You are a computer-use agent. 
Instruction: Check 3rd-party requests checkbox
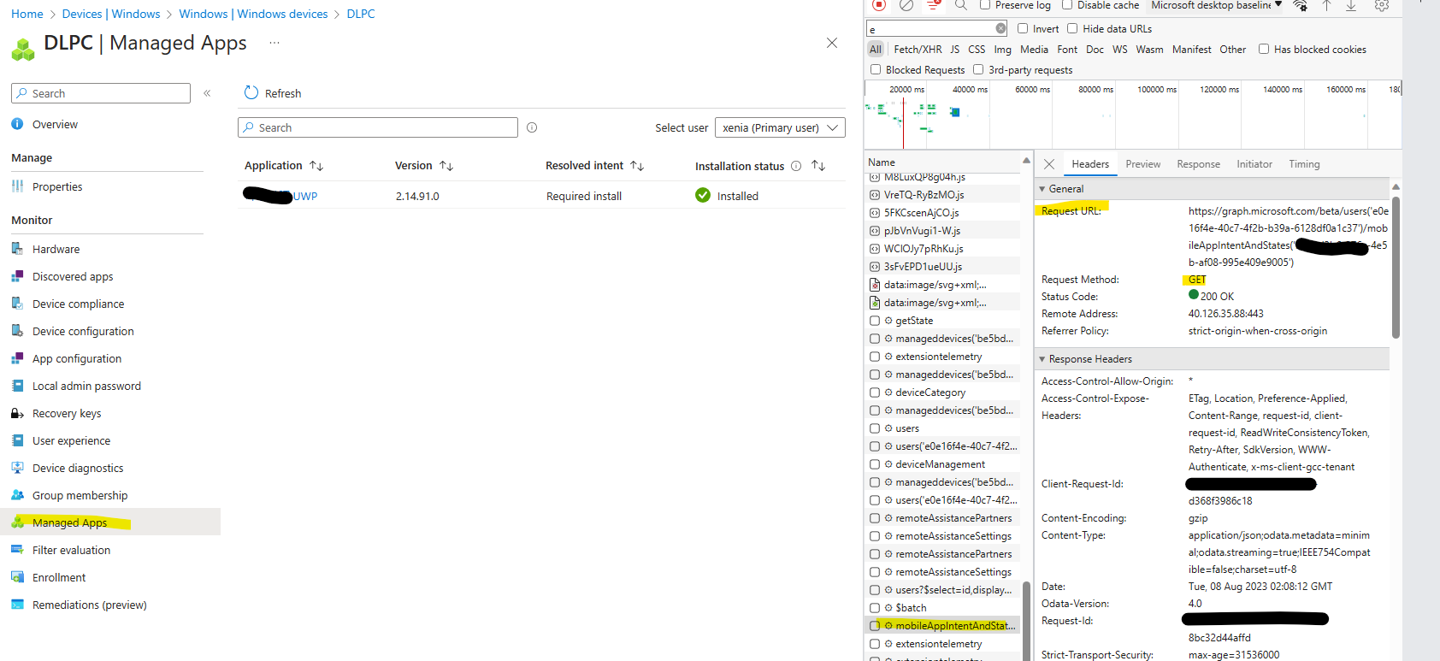click(x=978, y=69)
